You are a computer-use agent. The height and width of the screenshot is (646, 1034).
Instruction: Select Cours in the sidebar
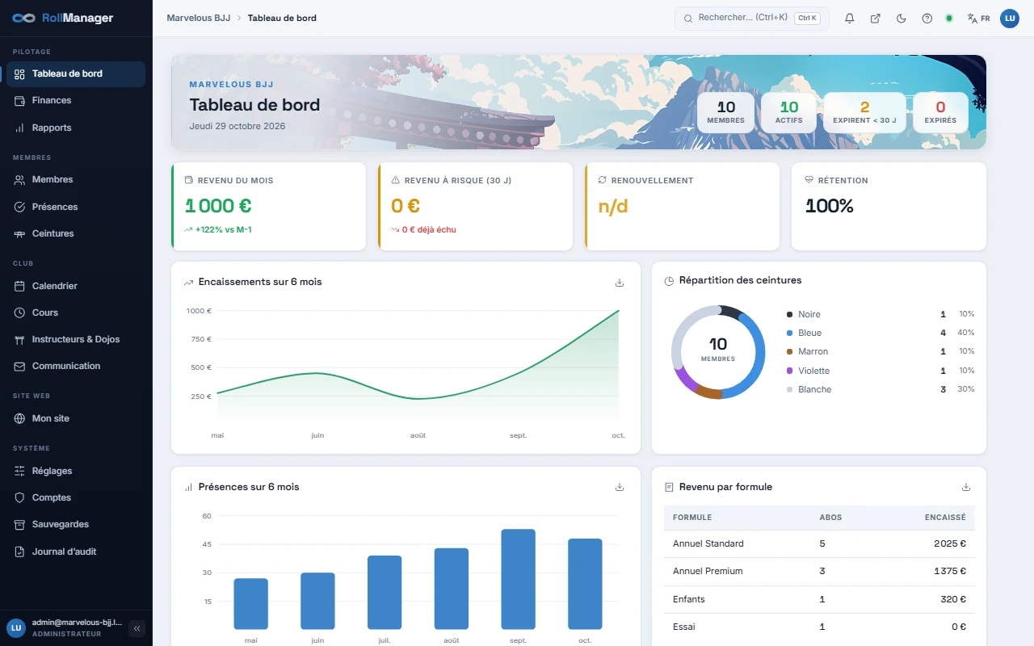[x=76, y=313]
